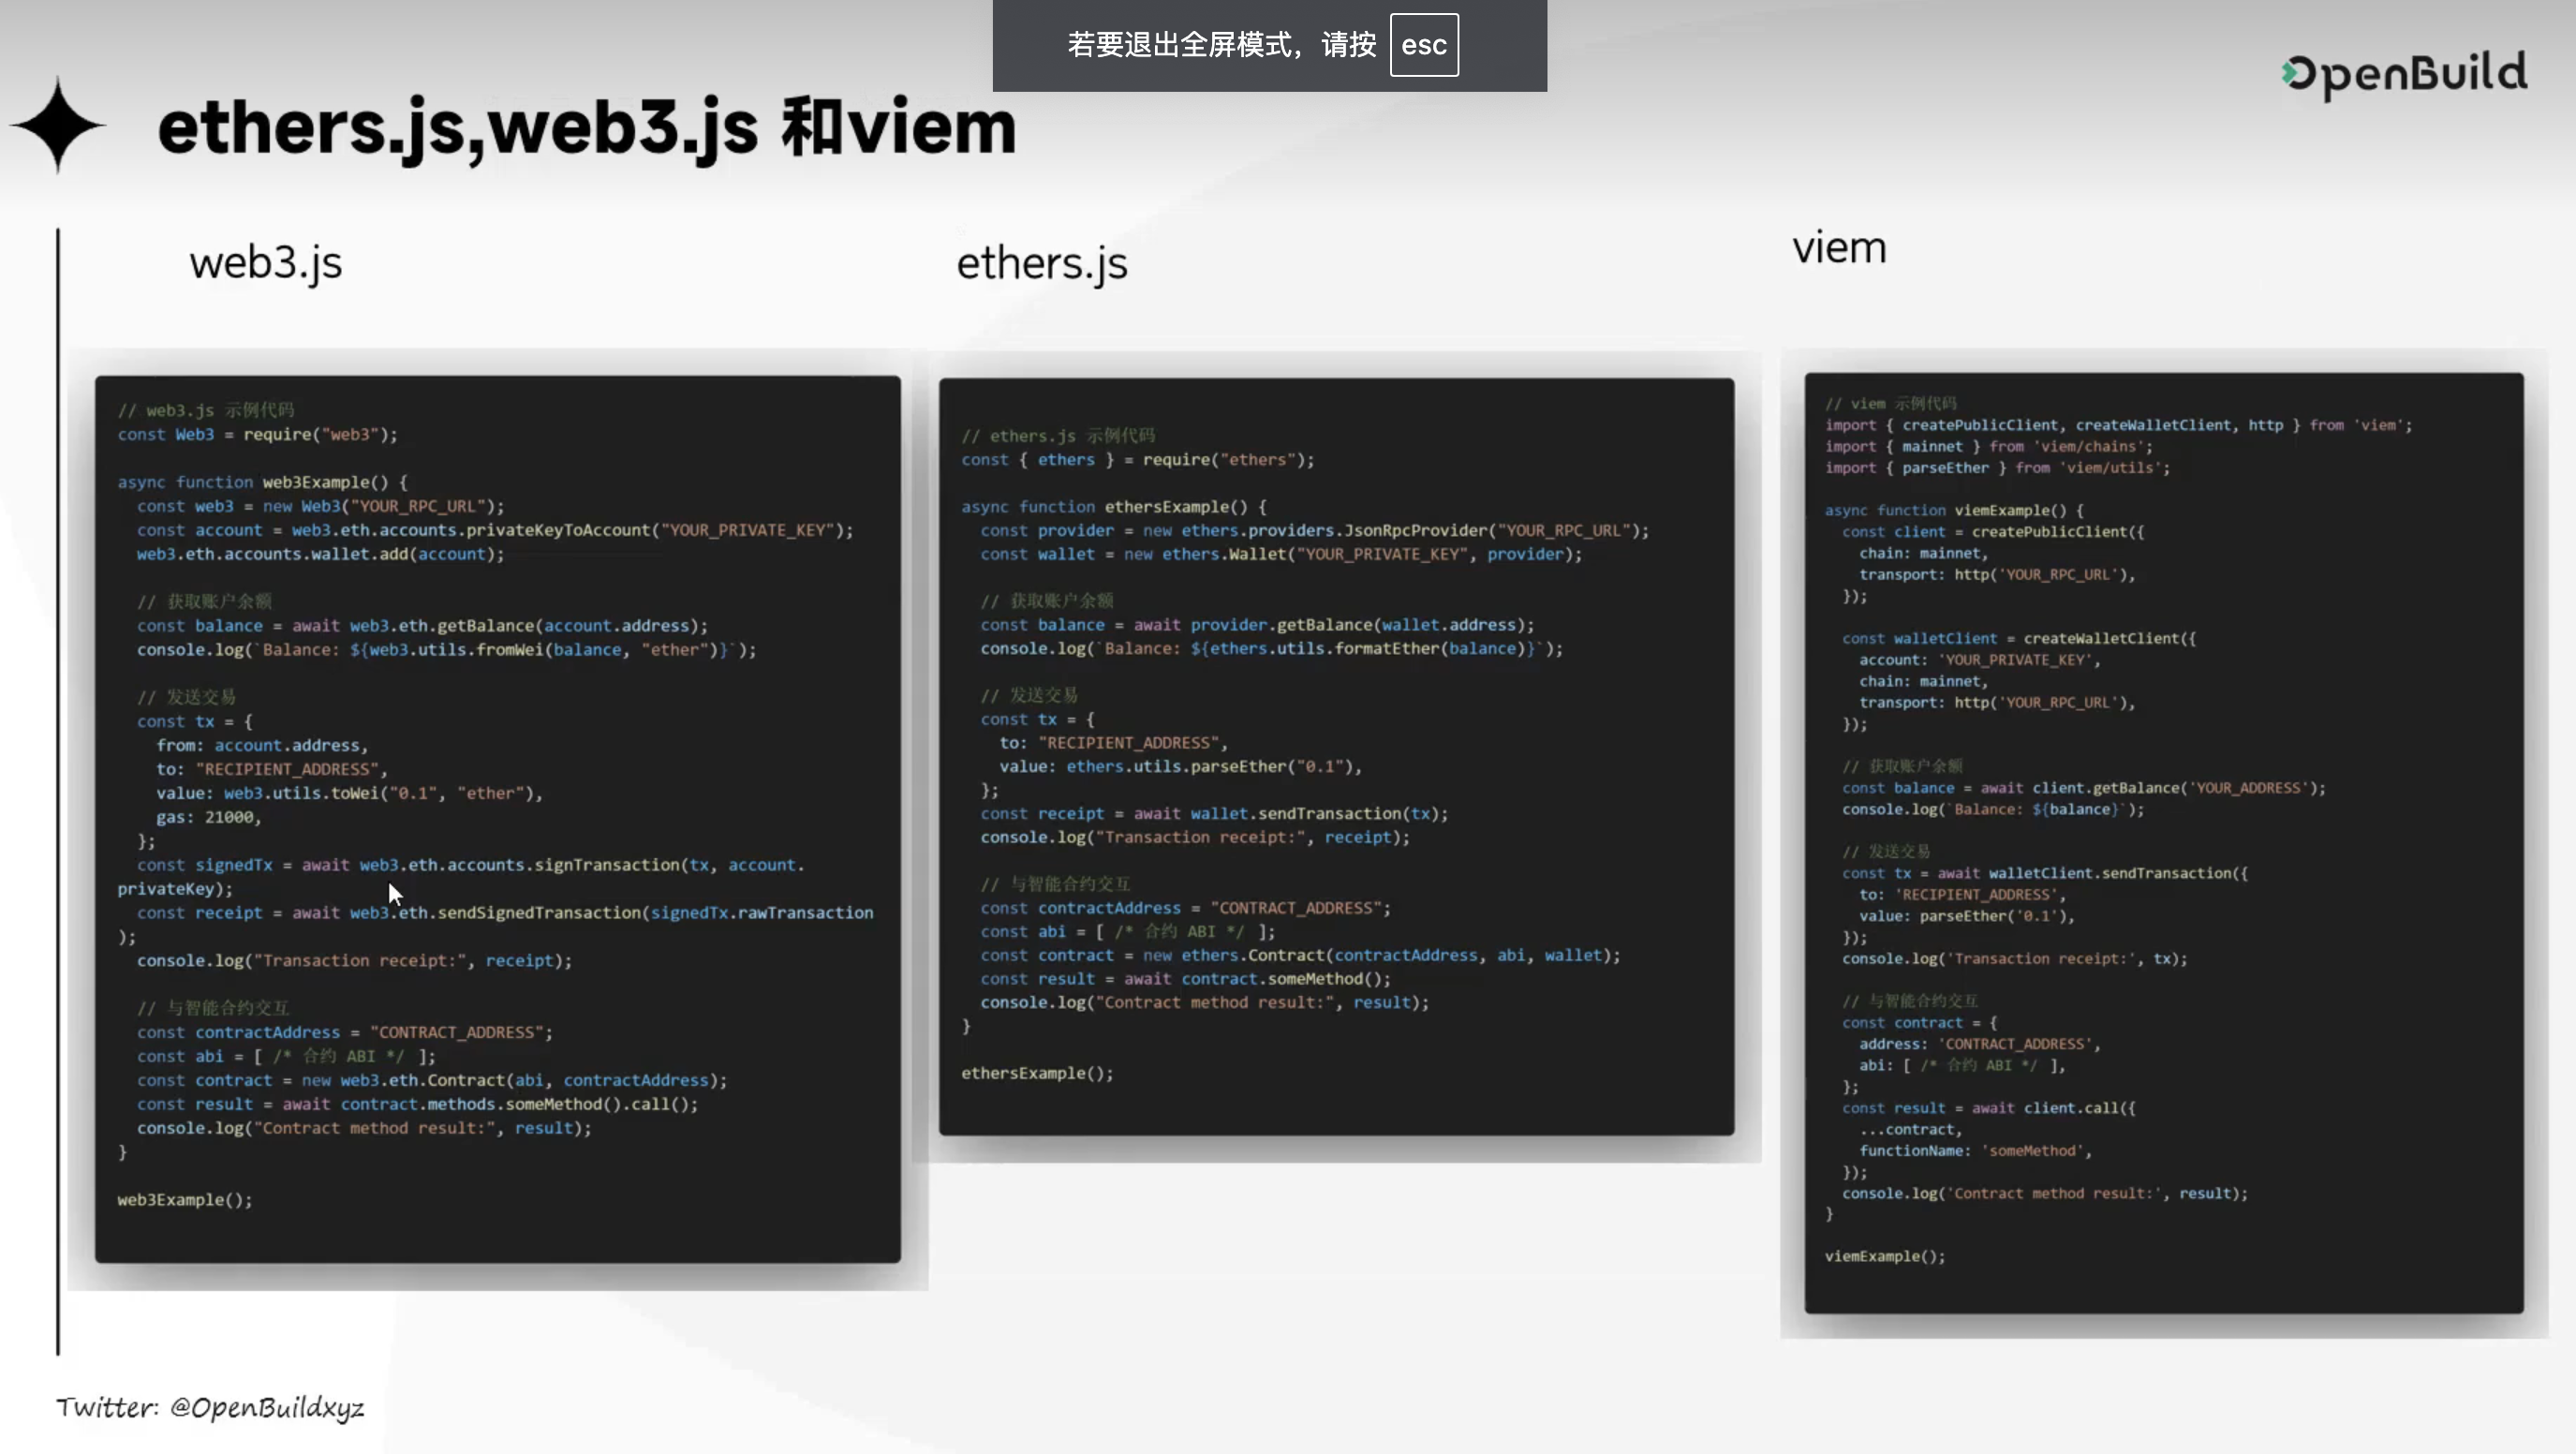Click the vertical divider line at left

(58, 790)
